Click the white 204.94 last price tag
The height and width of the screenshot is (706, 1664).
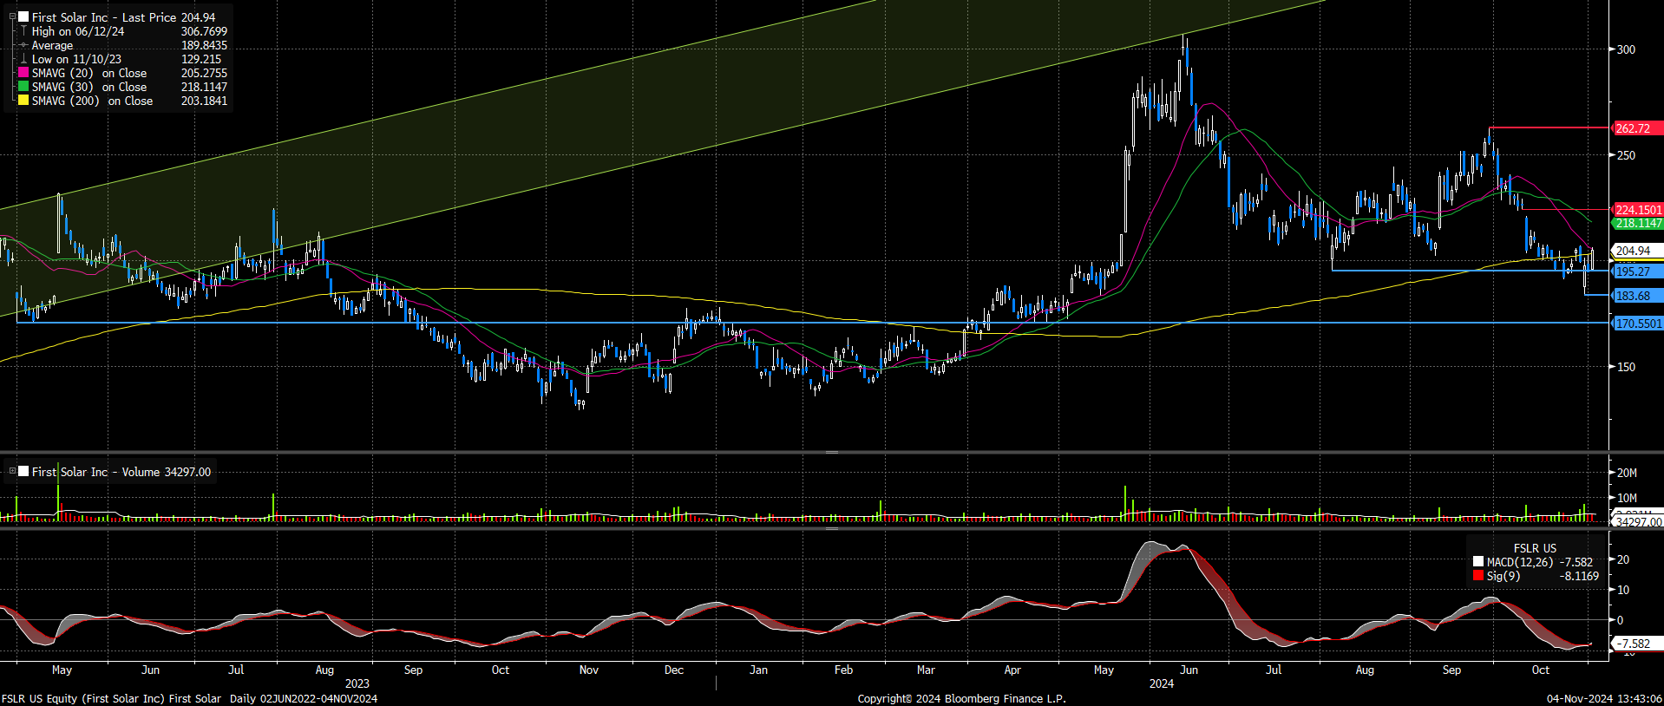point(1636,251)
